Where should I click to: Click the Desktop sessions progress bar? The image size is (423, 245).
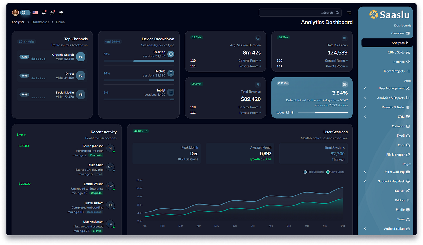point(139,61)
